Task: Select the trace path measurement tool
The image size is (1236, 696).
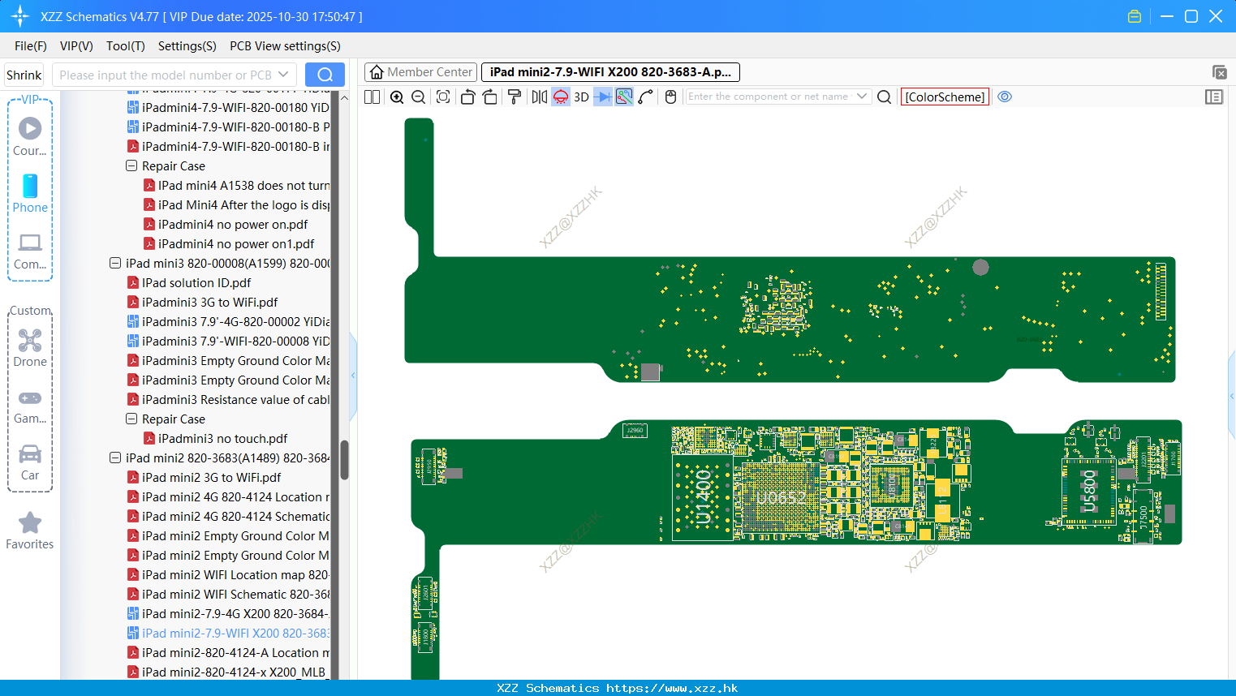Action: (646, 97)
